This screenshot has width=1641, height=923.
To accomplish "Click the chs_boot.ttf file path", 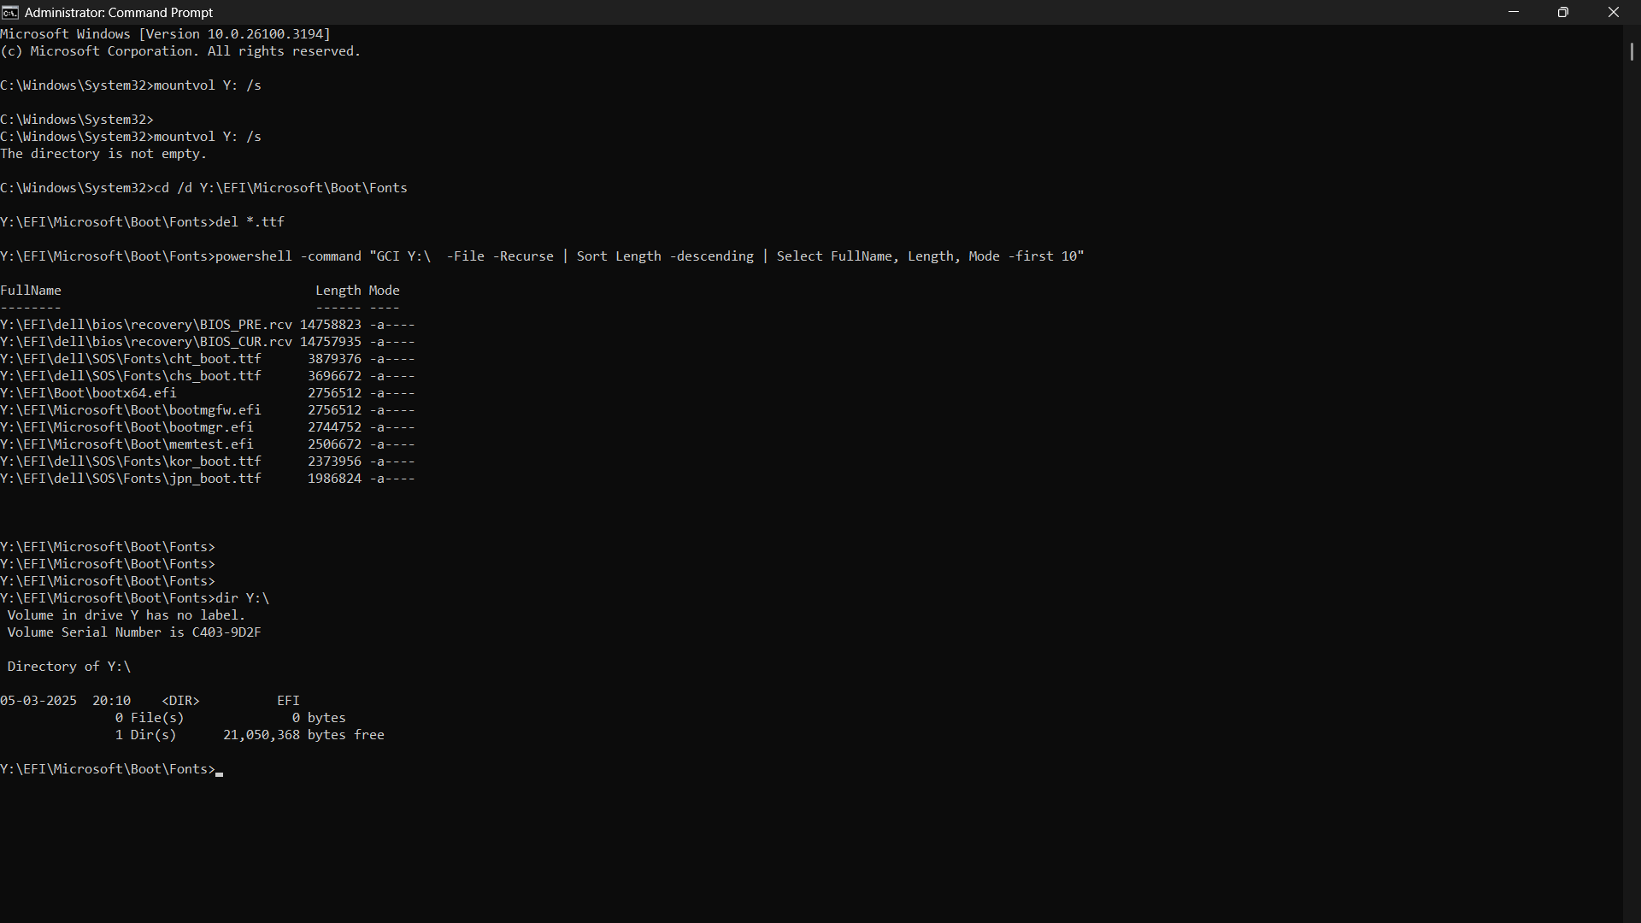I will point(131,376).
